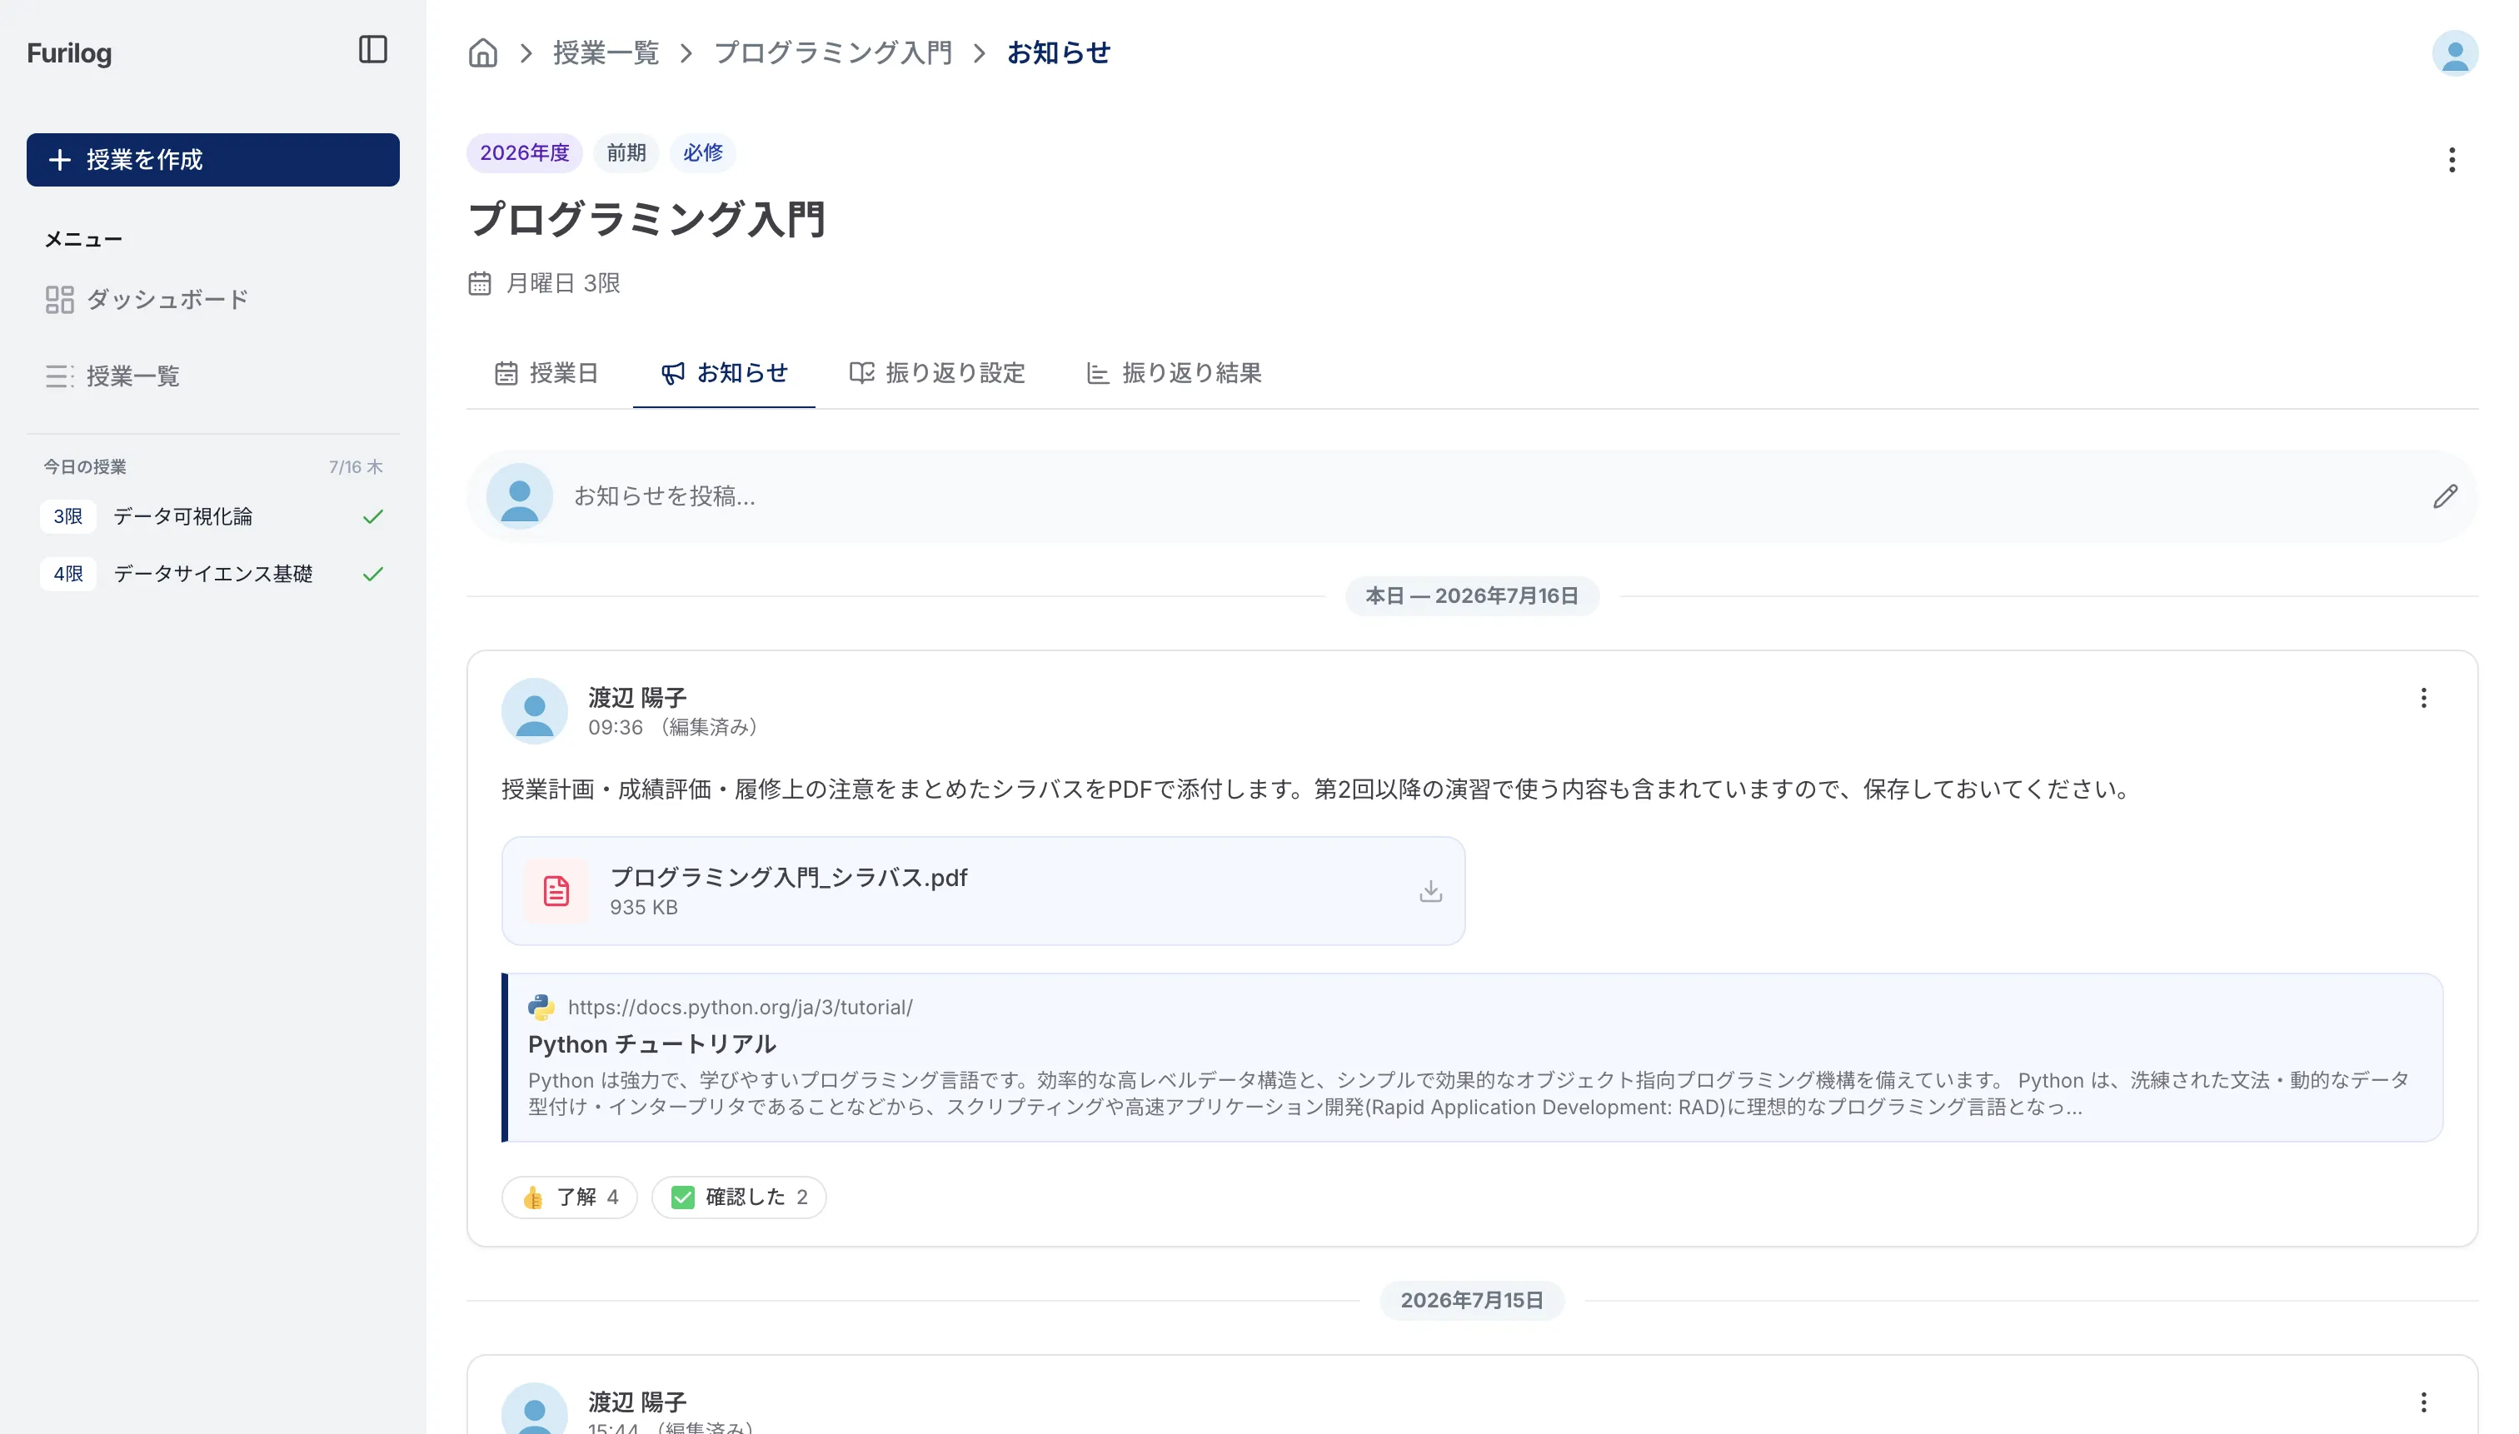Click the 2026年7月15日 date label
This screenshot has width=2519, height=1434.
[x=1472, y=1300]
